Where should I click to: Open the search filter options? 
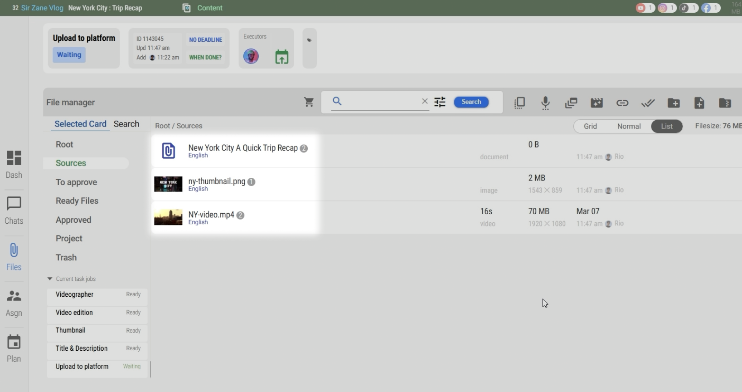click(440, 102)
